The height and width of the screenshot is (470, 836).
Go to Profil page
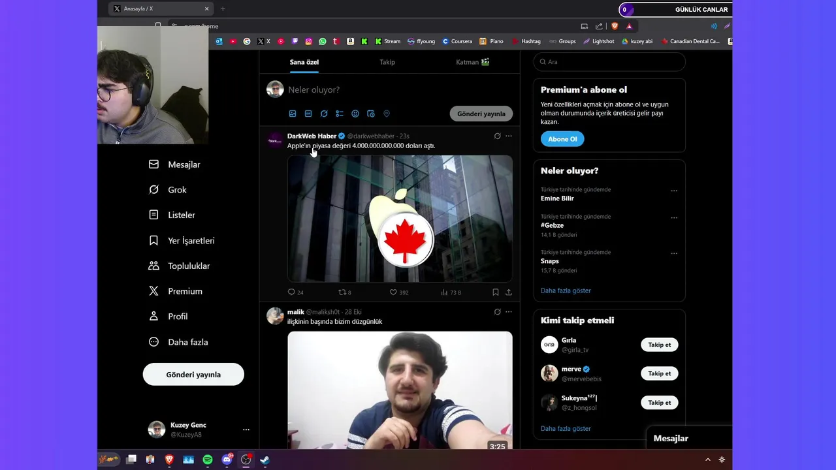pos(169,316)
